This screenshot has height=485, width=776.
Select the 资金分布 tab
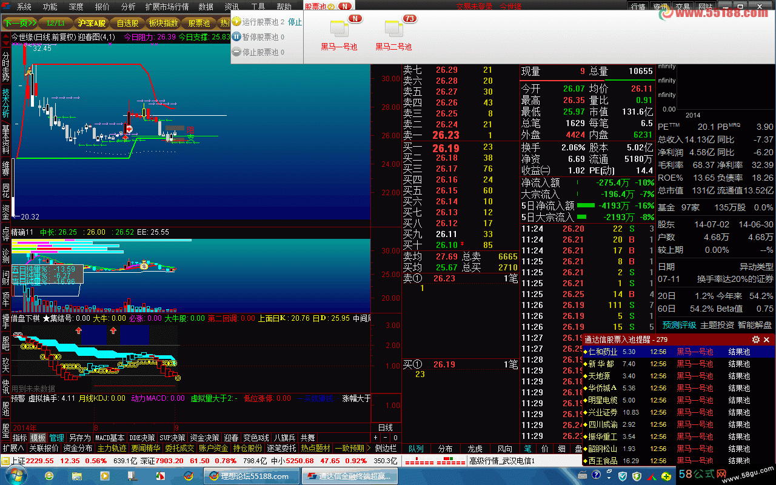coord(78,448)
